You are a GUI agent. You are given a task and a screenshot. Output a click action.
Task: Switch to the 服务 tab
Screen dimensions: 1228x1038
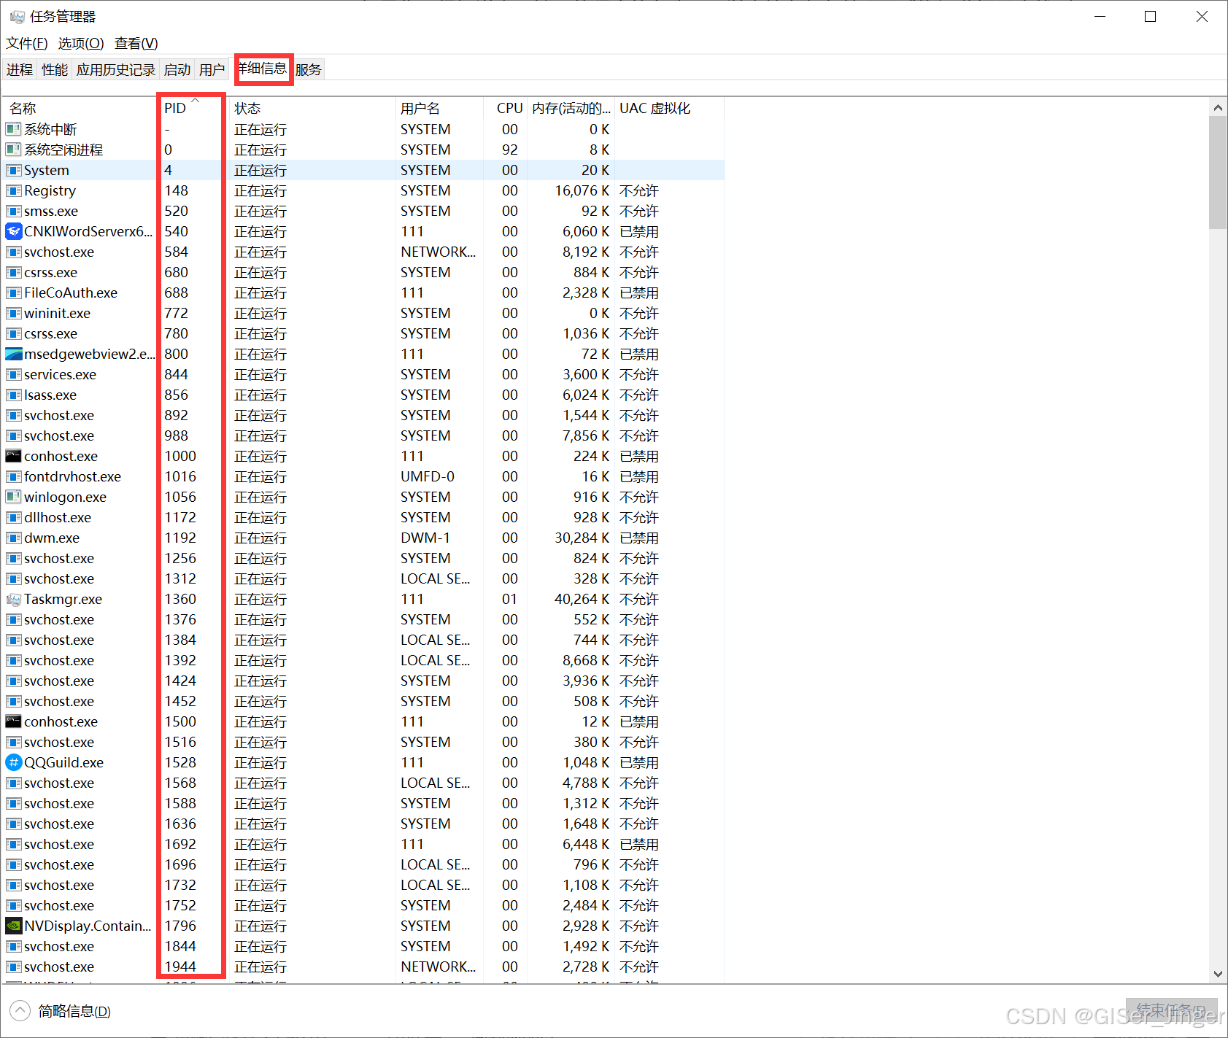click(308, 70)
